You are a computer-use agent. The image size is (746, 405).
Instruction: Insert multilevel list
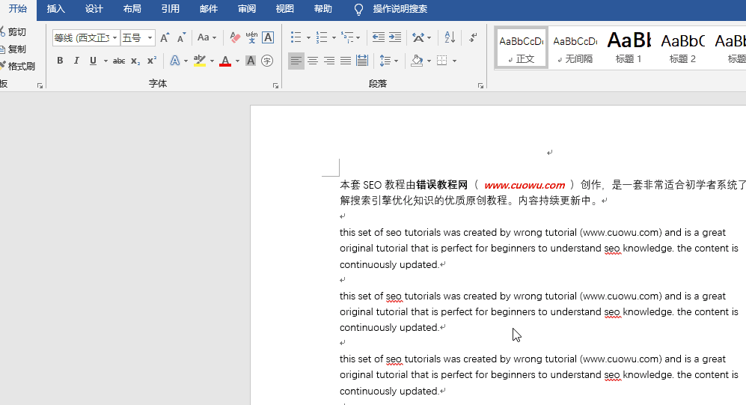pos(347,37)
